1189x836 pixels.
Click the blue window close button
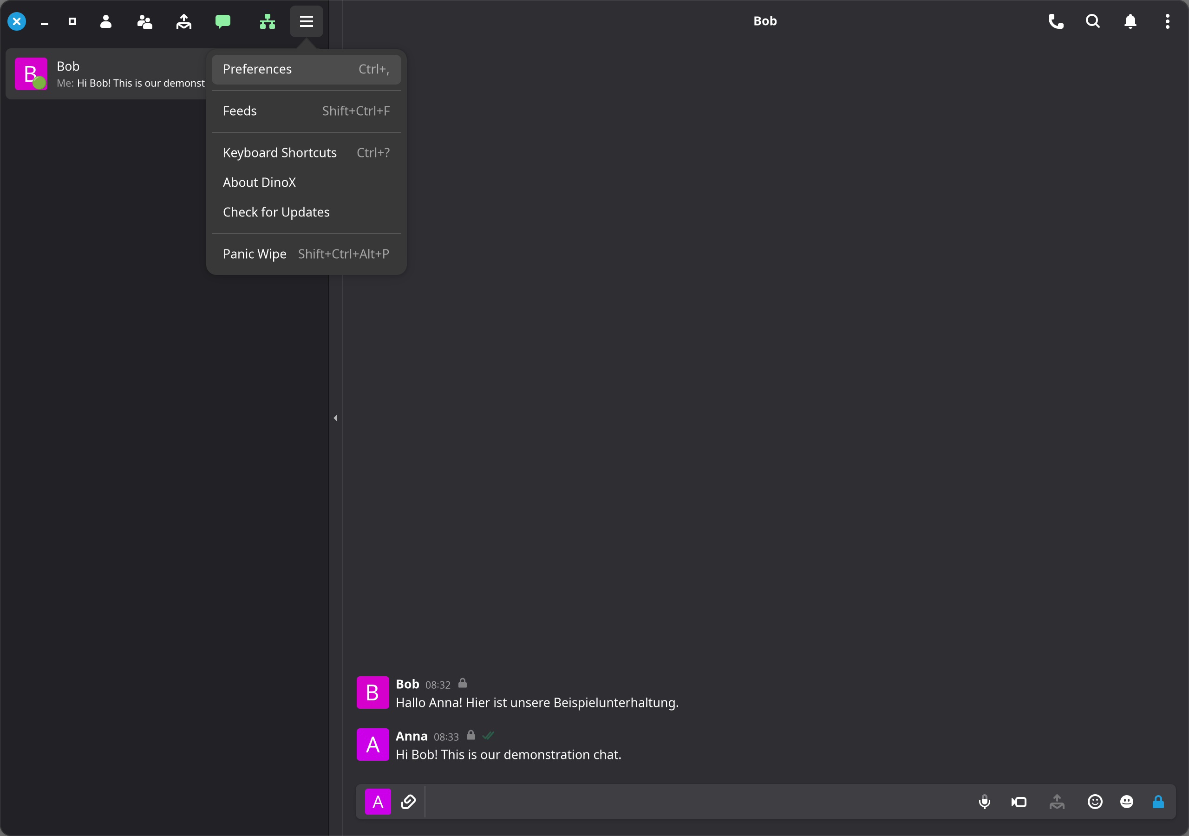click(x=17, y=21)
